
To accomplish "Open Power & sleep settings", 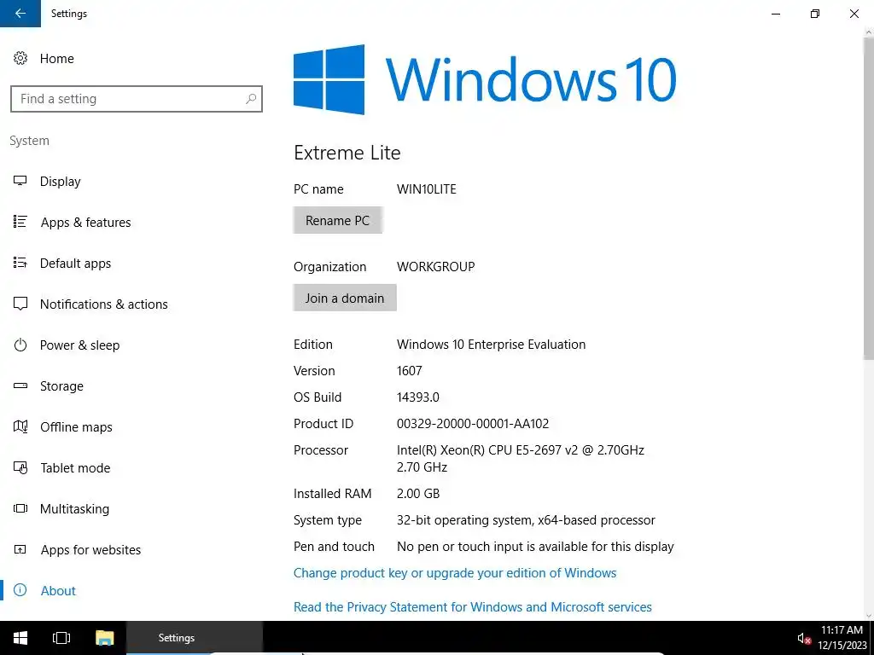I will [79, 345].
